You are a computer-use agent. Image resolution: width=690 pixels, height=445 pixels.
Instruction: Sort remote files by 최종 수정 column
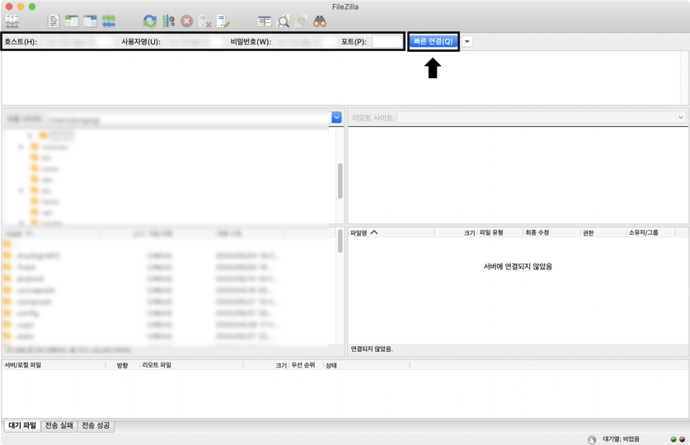552,232
